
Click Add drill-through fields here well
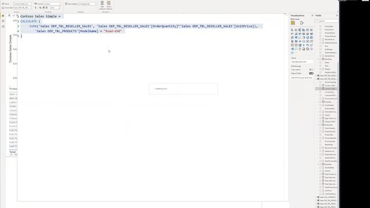[302, 77]
